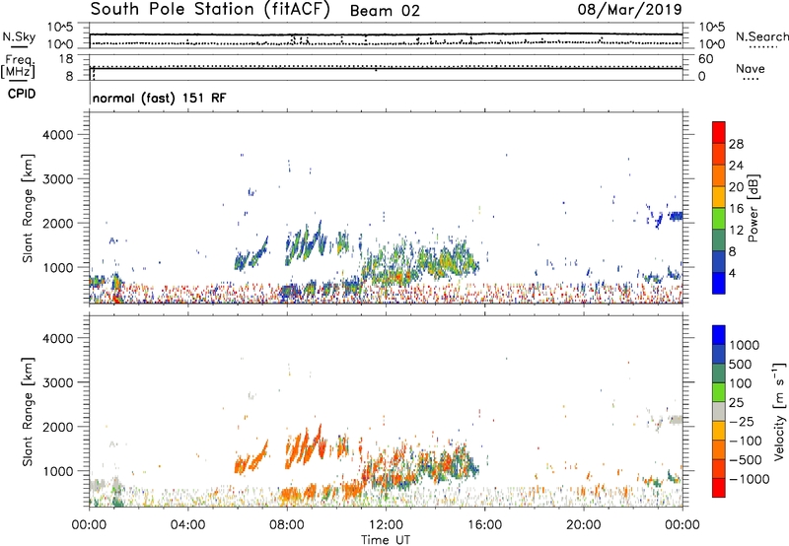Click the "12:00" time tick label
Screen dimensions: 789x546
pyautogui.click(x=386, y=525)
